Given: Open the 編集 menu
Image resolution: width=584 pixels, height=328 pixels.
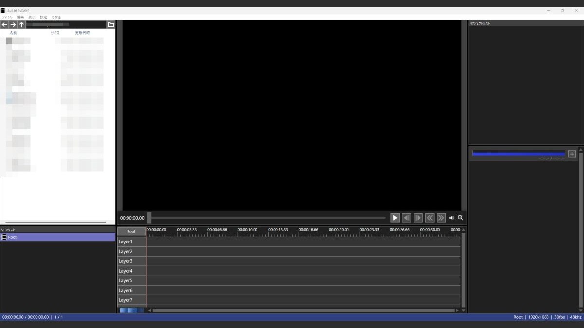Looking at the screenshot, I should [20, 17].
